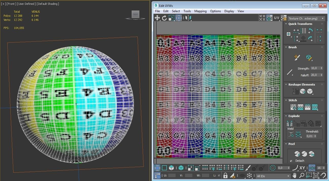The image size is (329, 181).
Task: Select the Move tool in Edit UVWs toolbar
Action: pyautogui.click(x=157, y=18)
